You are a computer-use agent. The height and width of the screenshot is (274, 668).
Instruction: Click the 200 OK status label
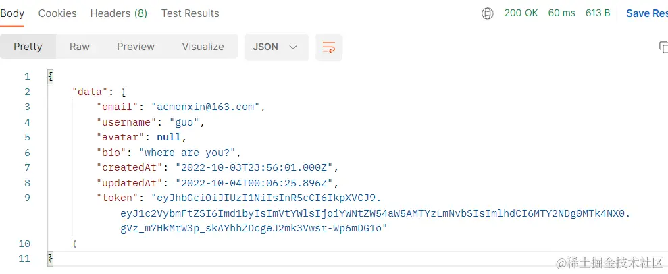click(521, 13)
